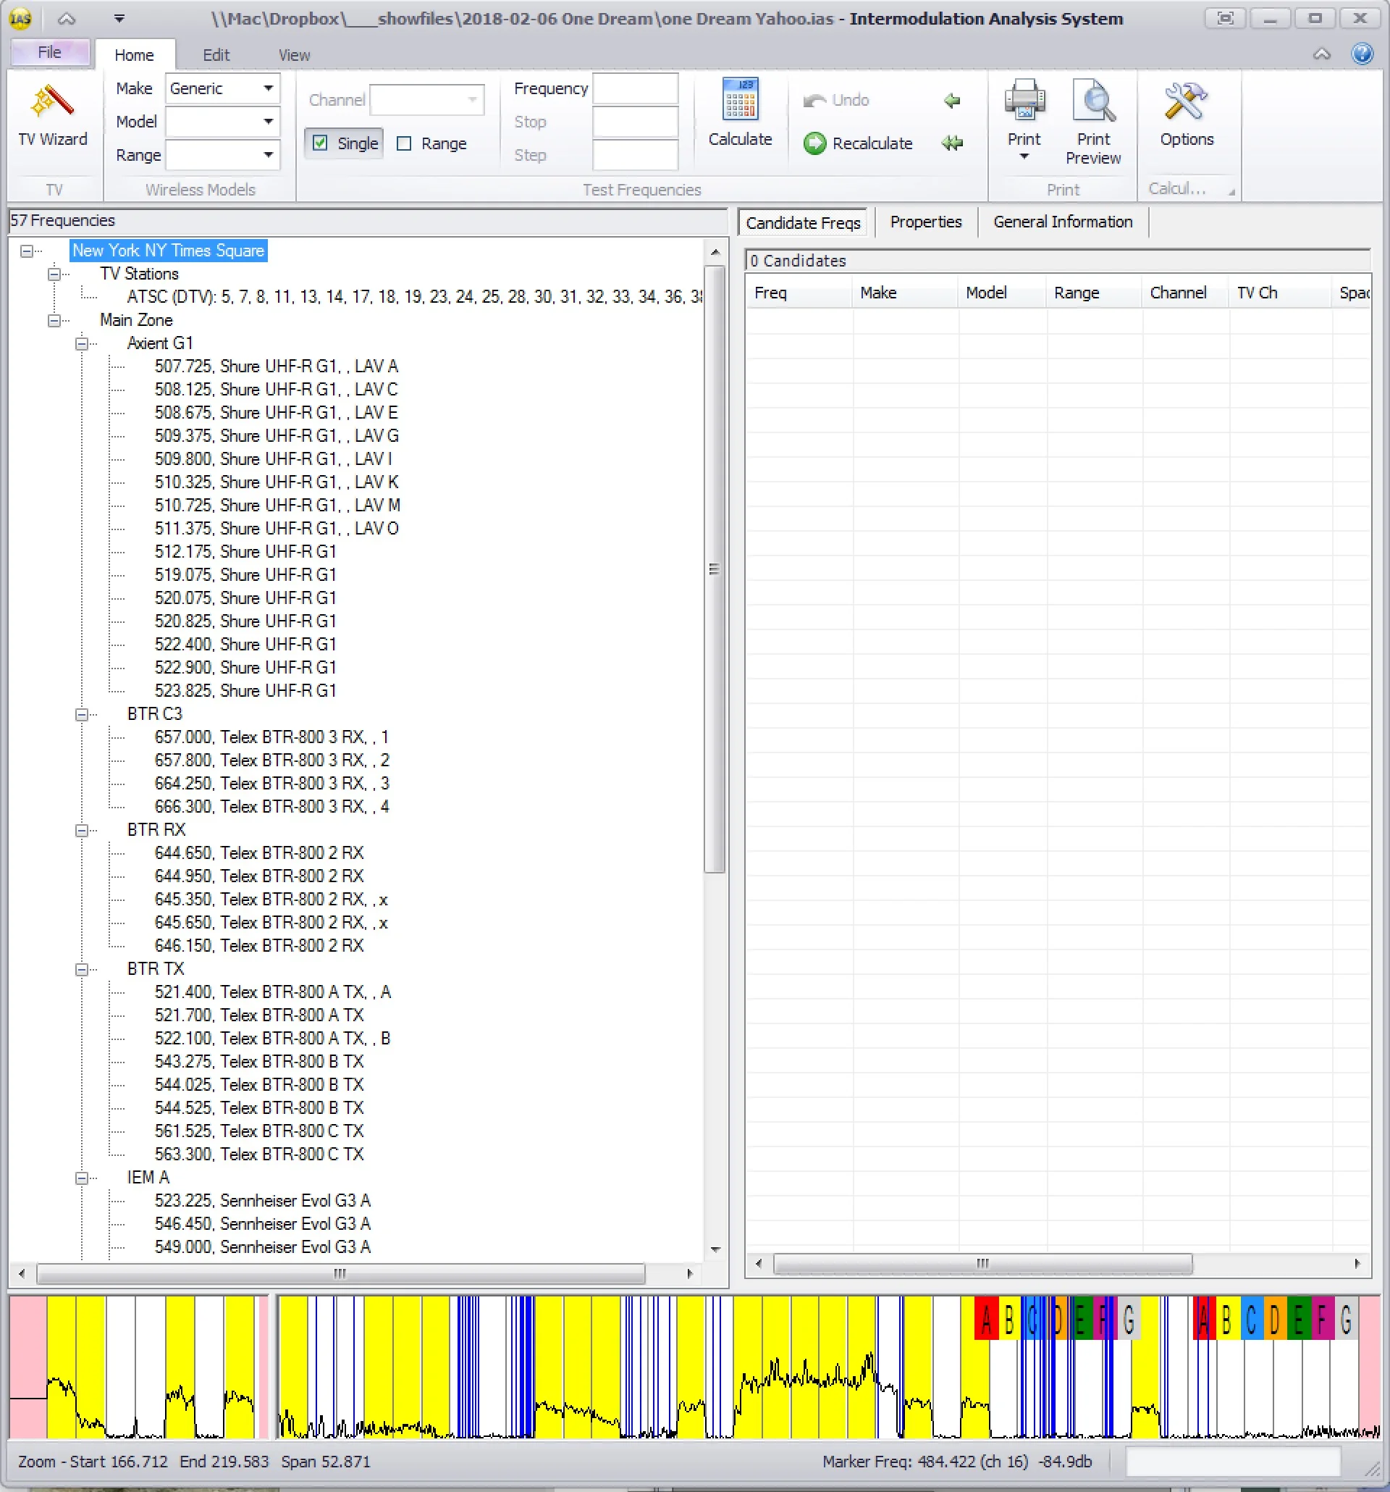Image resolution: width=1390 pixels, height=1492 pixels.
Task: Click the Step input field
Action: tap(636, 155)
